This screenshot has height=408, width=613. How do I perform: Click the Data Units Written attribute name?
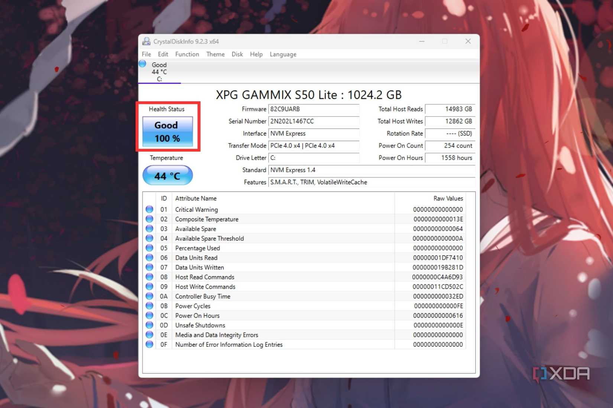[200, 267]
